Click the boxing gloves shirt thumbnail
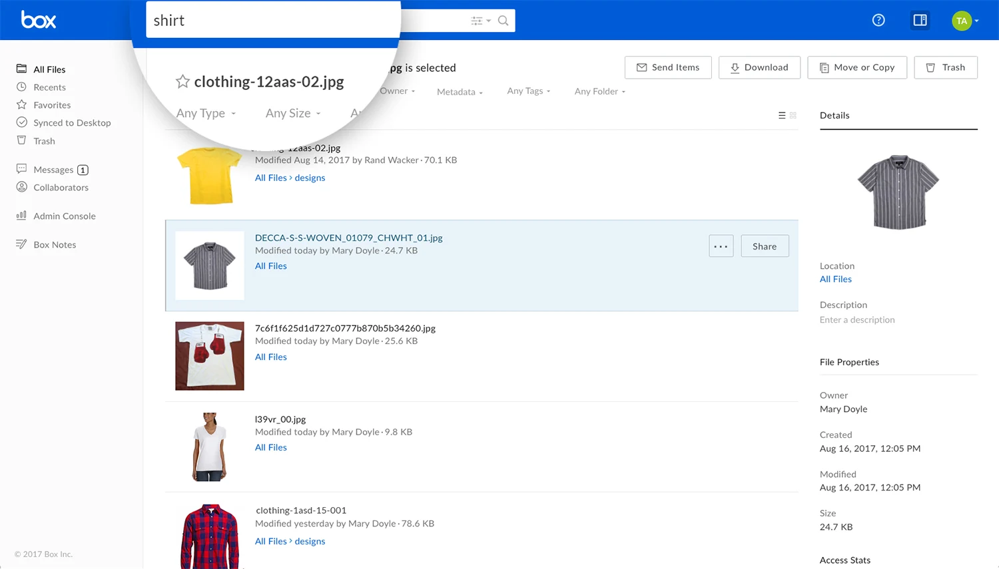This screenshot has width=999, height=569. (x=210, y=356)
